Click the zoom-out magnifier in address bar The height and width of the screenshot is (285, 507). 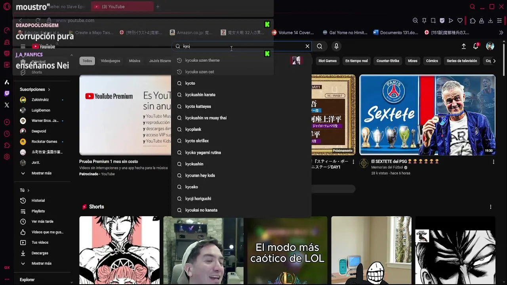tap(415, 21)
